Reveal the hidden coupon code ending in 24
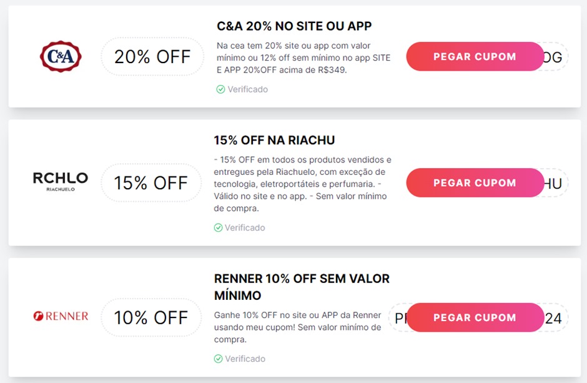Screen dimensions: 587x383 pos(475,317)
